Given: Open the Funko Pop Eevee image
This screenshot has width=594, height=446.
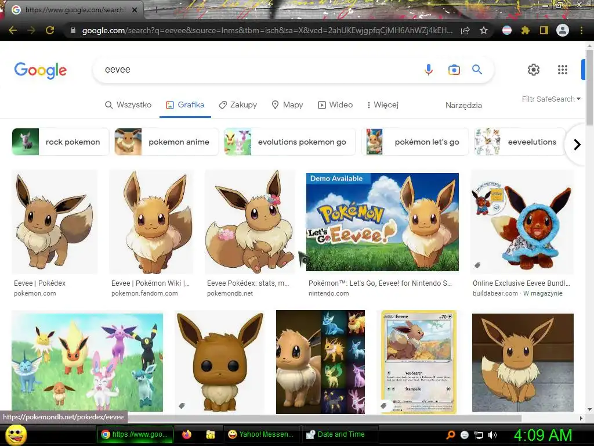Looking at the screenshot, I should coord(220,362).
